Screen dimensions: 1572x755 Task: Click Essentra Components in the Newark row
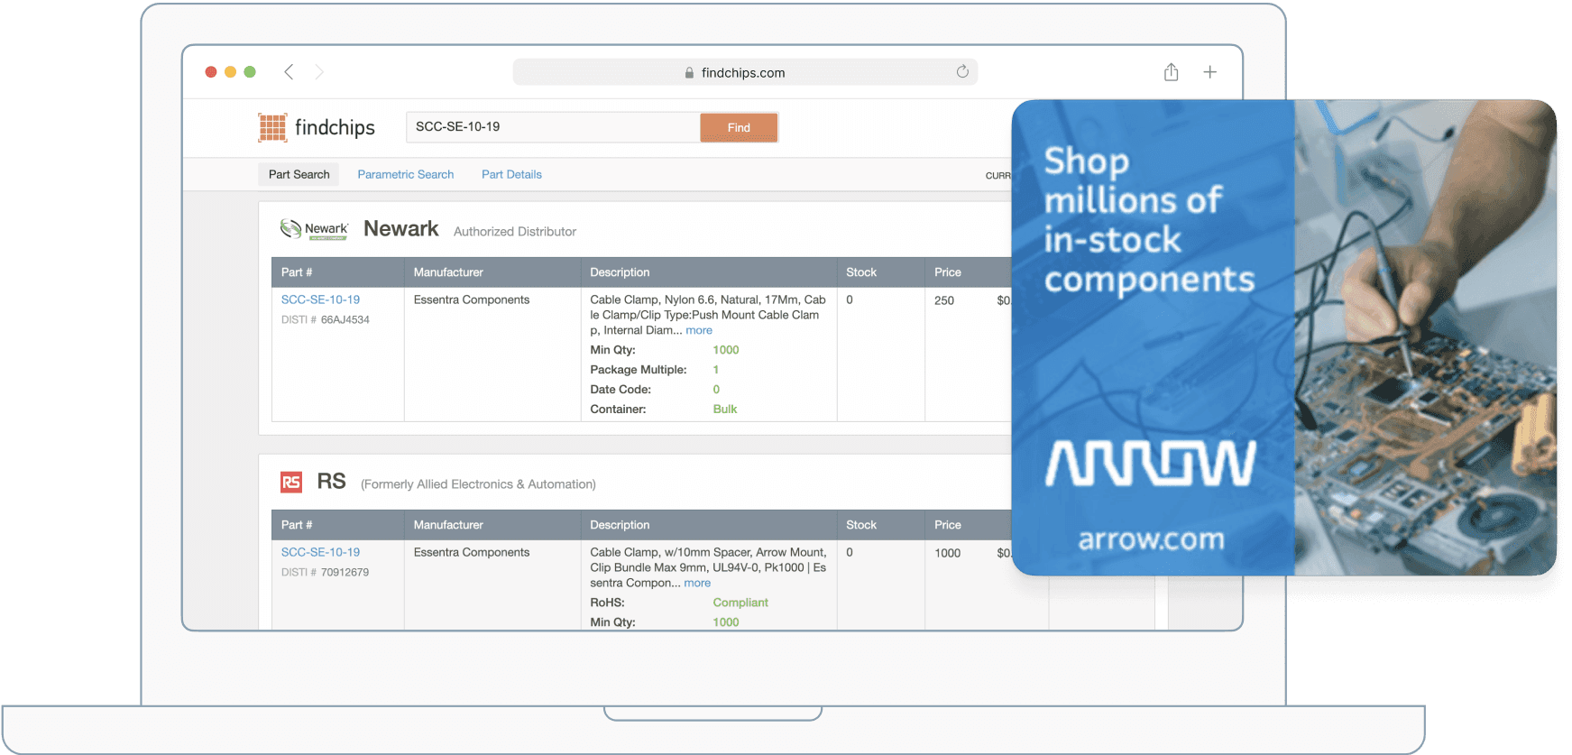[472, 299]
